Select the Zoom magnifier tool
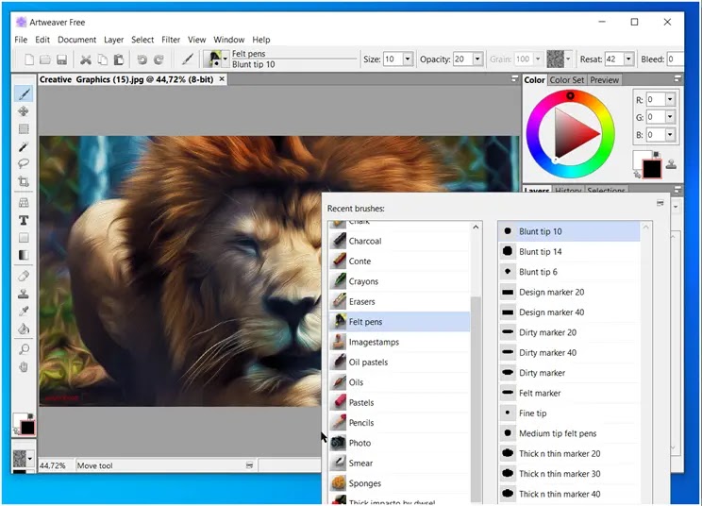 (24, 349)
